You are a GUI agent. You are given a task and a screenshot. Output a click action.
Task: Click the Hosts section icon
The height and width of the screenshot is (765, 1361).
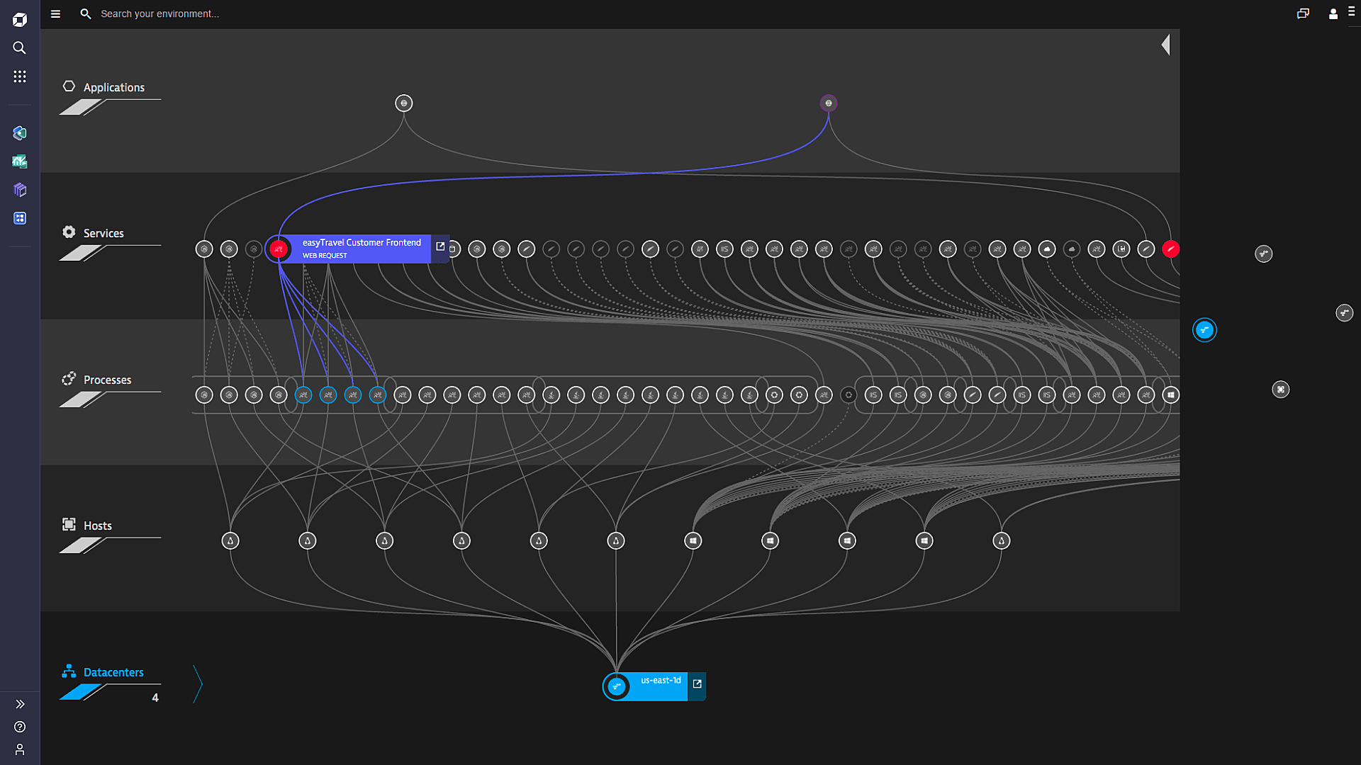tap(70, 525)
